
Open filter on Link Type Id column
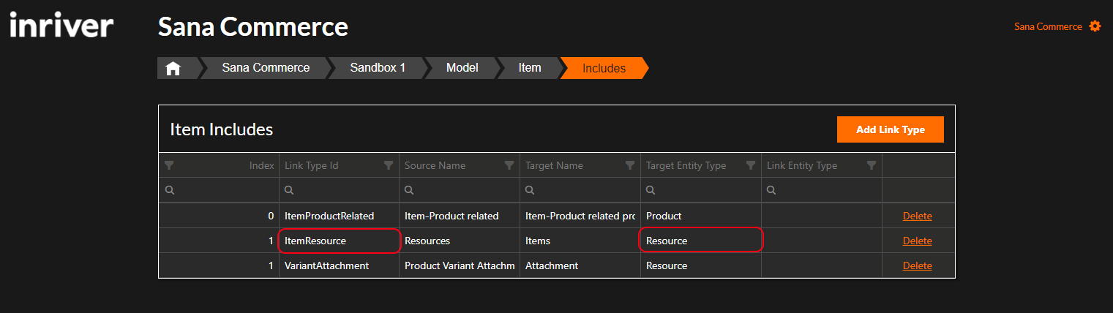click(389, 165)
